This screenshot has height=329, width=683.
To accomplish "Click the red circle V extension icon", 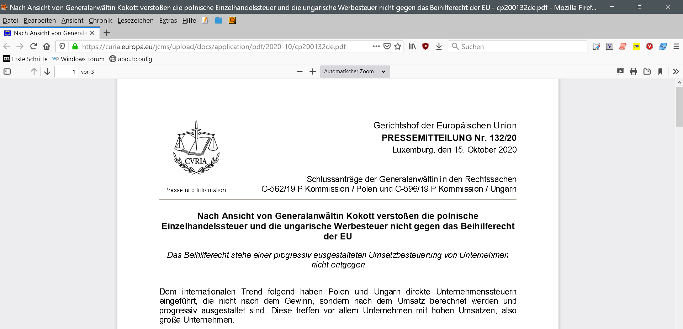I will (x=650, y=46).
